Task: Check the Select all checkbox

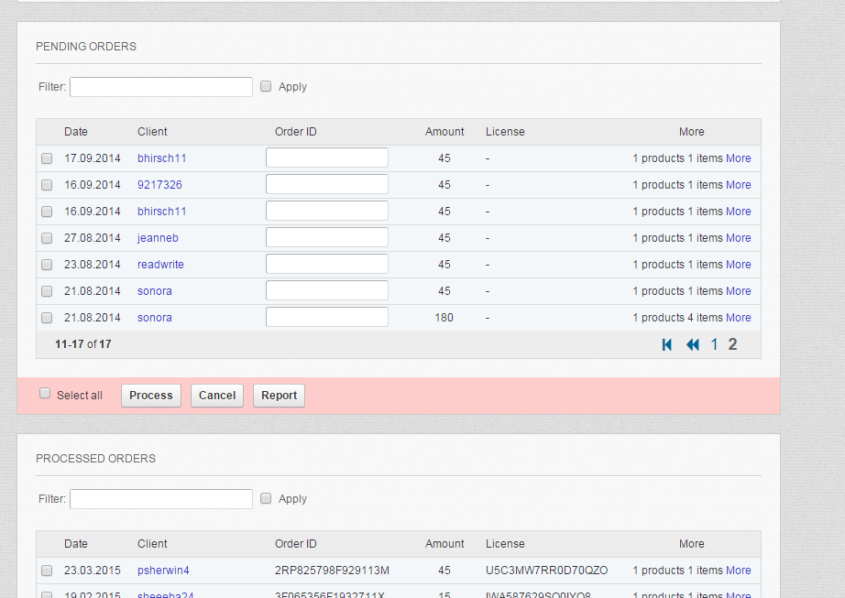Action: [x=45, y=394]
